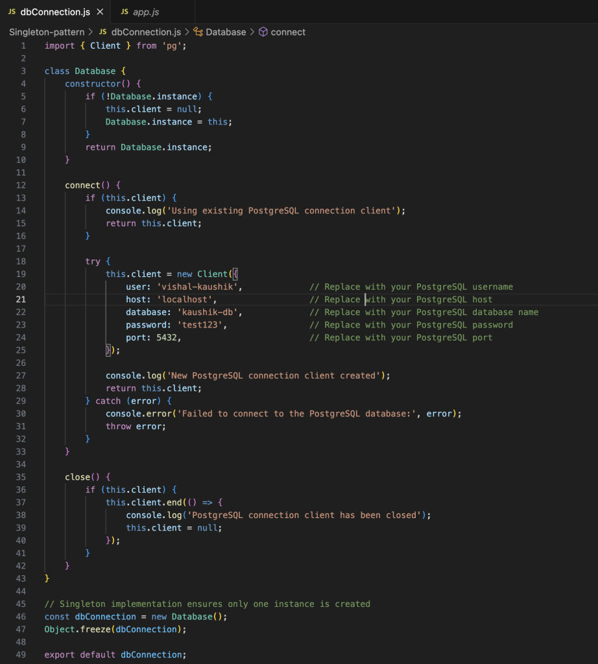
Task: Click line number 21 in gutter
Action: 21,300
